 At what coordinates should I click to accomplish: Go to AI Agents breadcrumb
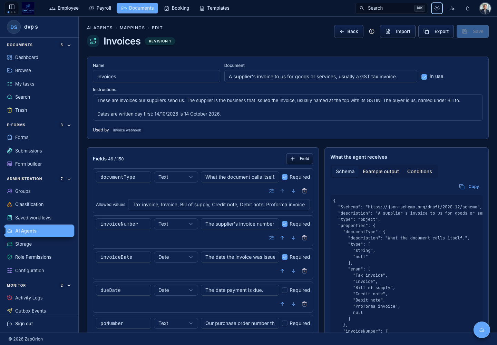tap(100, 28)
